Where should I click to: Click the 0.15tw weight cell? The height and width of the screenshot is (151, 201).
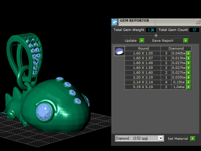tap(179, 82)
